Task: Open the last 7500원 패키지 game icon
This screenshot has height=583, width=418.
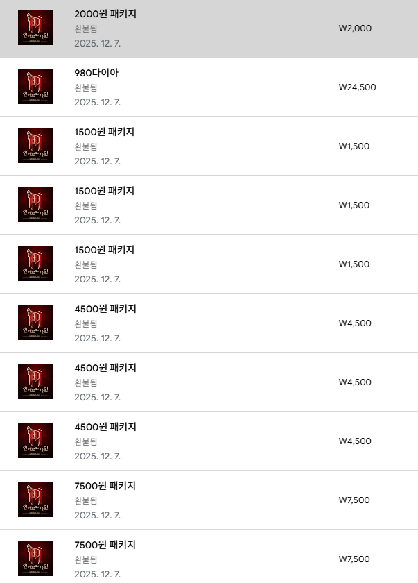Action: (35, 558)
